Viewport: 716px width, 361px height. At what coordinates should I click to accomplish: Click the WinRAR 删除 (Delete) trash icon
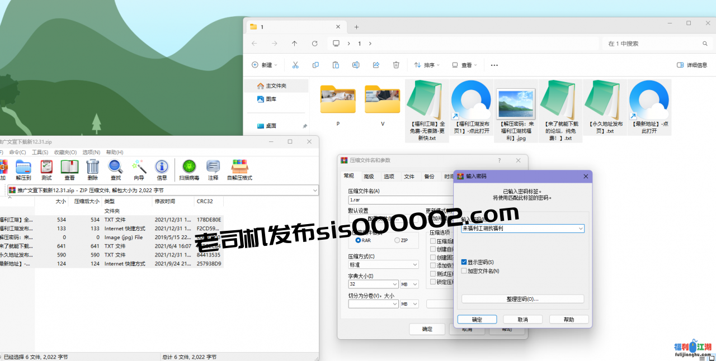coord(92,167)
